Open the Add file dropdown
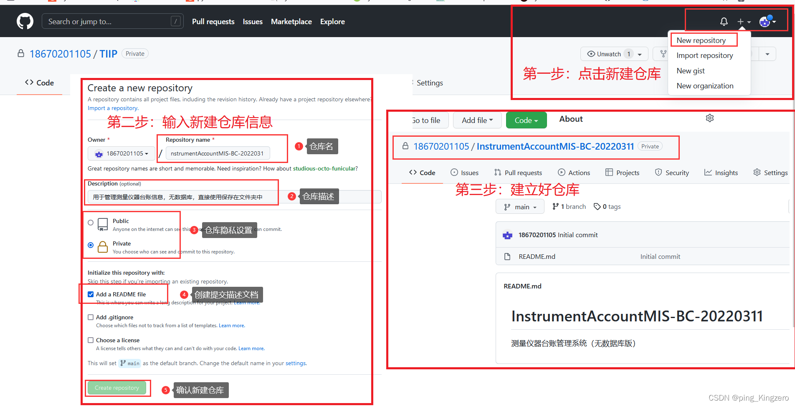Image resolution: width=795 pixels, height=406 pixels. coord(477,120)
